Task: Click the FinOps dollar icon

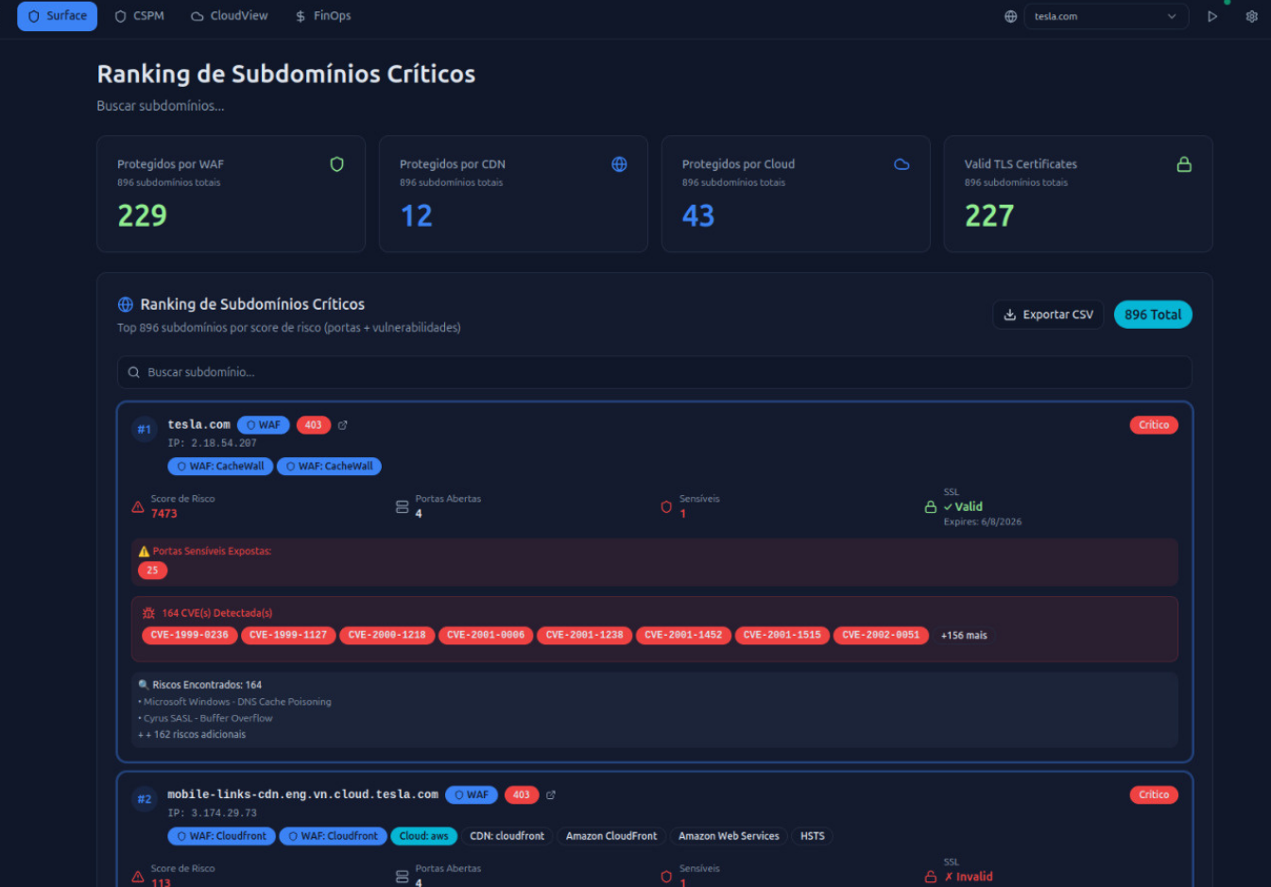Action: tap(300, 15)
